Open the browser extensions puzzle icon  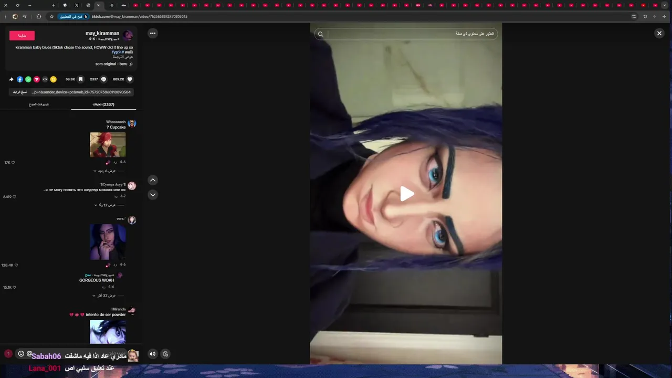[38, 16]
